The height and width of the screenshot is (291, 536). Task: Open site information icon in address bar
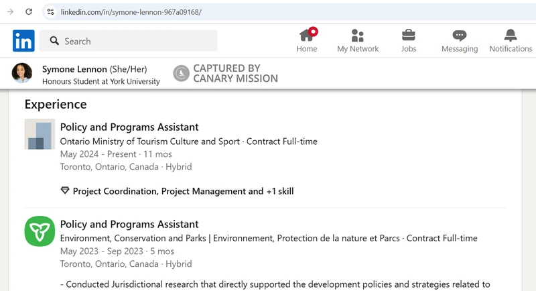(x=51, y=12)
